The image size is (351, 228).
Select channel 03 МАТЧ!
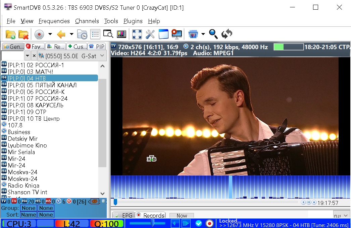coord(49,72)
